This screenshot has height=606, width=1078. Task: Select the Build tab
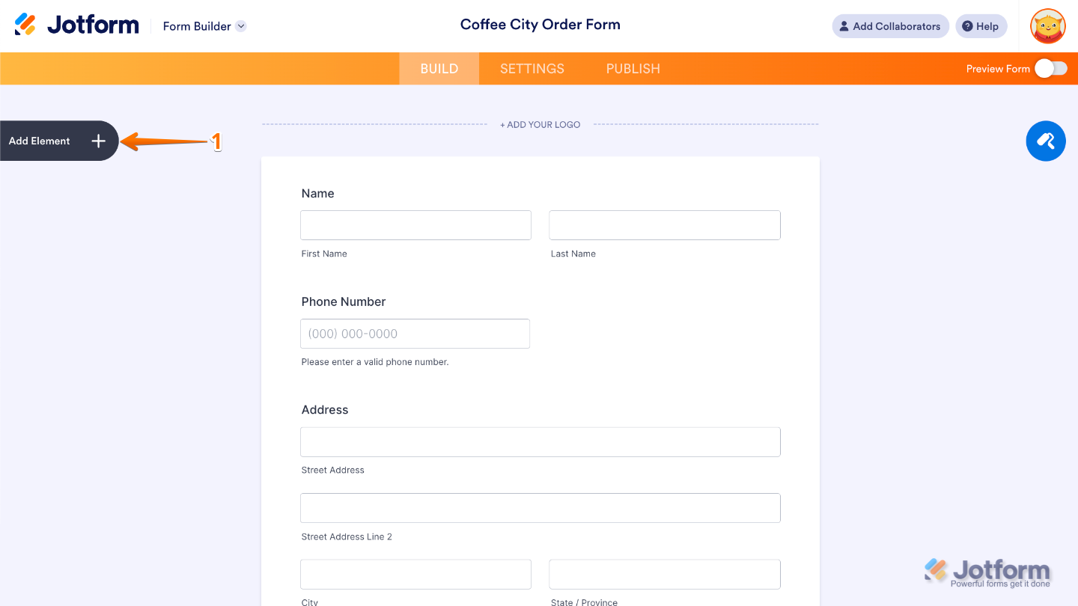[x=439, y=69]
